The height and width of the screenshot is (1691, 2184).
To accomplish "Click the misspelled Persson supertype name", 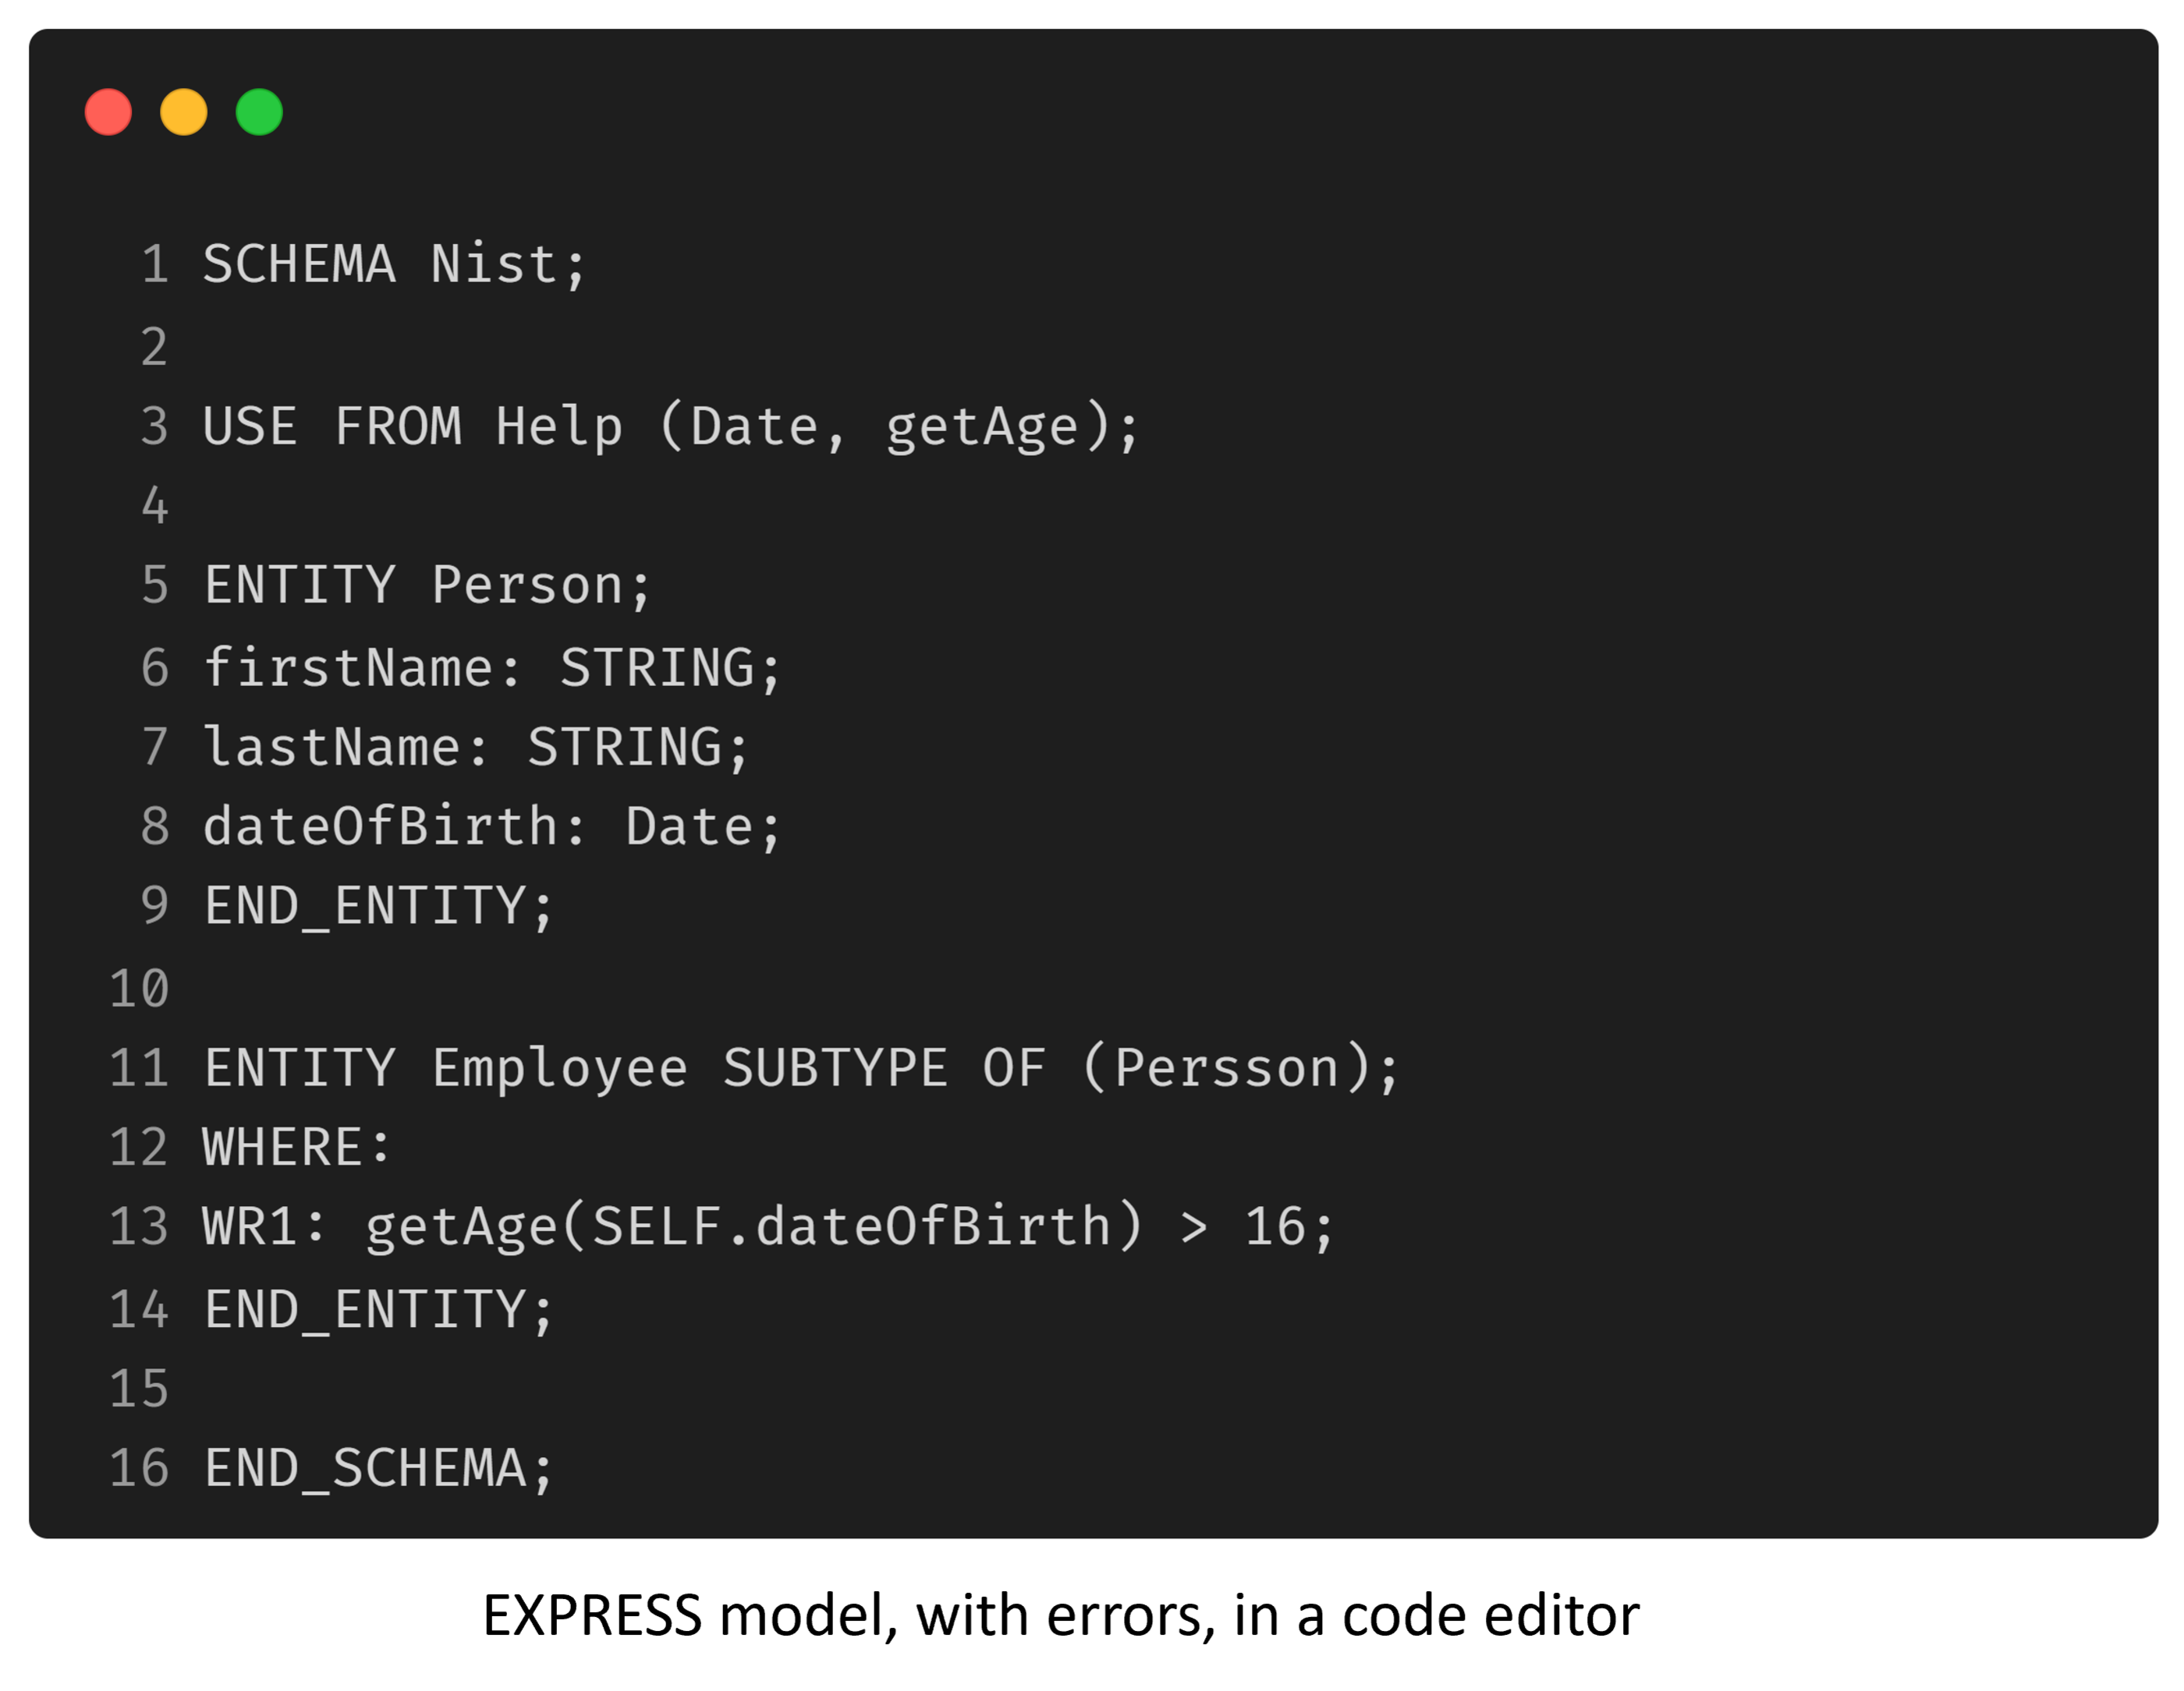I will point(1226,1068).
